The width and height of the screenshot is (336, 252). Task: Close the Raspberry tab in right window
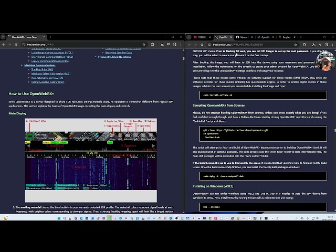(x=295, y=37)
